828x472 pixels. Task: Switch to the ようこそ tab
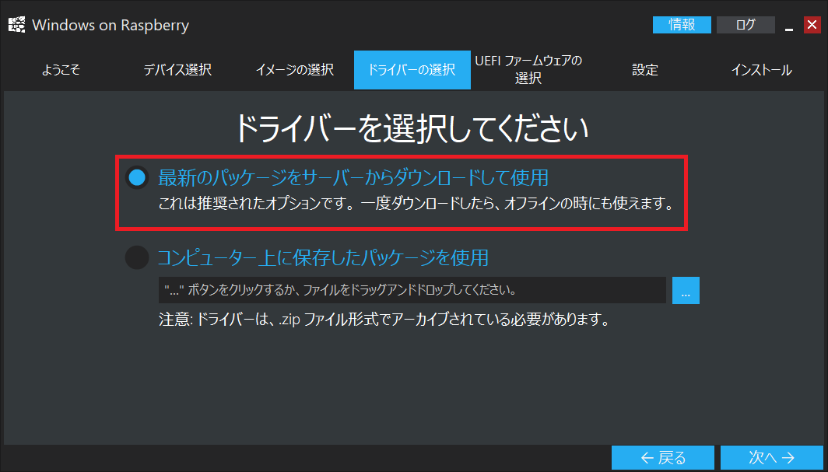(61, 70)
